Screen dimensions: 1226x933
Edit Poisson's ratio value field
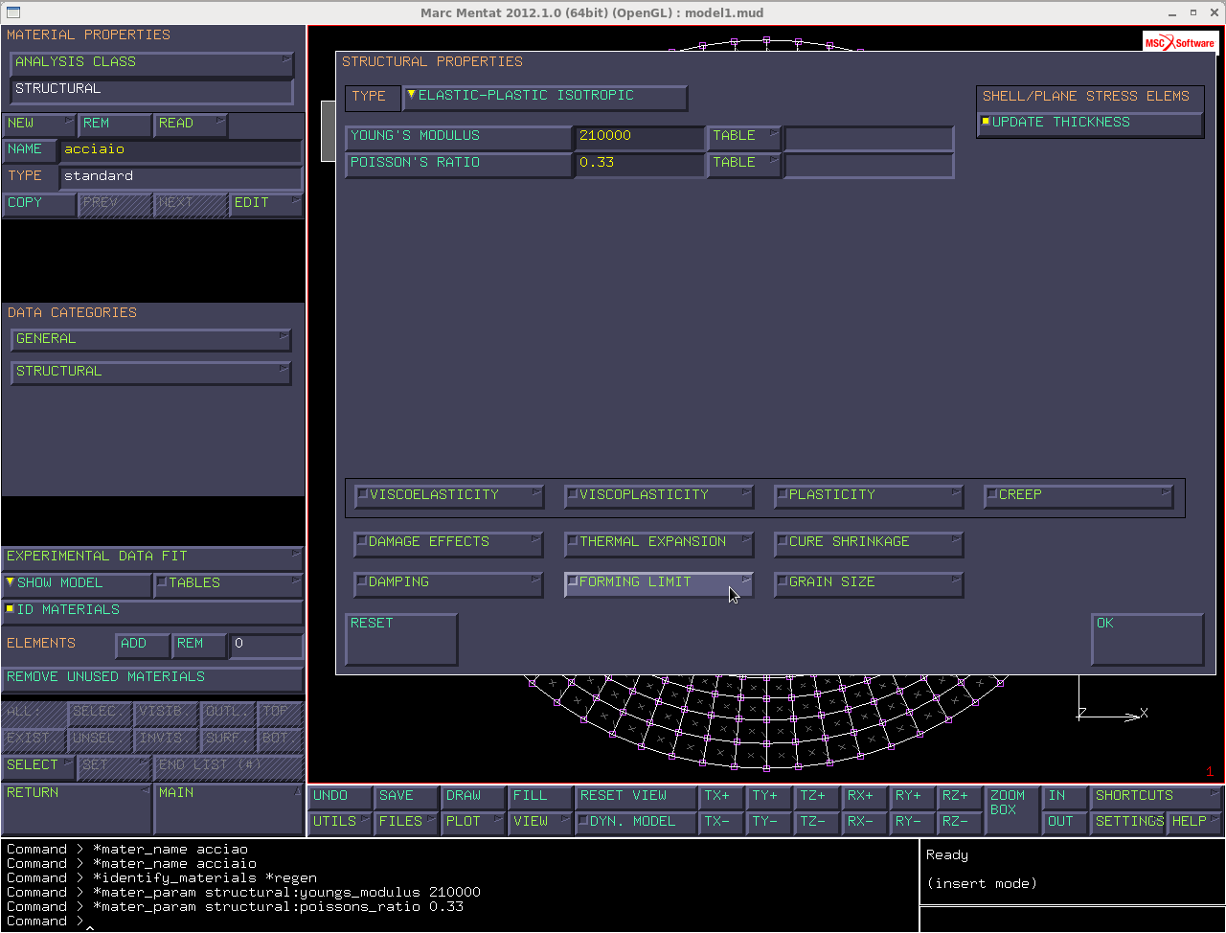tap(640, 165)
